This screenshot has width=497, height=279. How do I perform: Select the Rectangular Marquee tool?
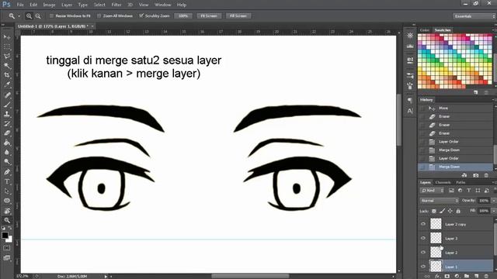tap(7, 46)
